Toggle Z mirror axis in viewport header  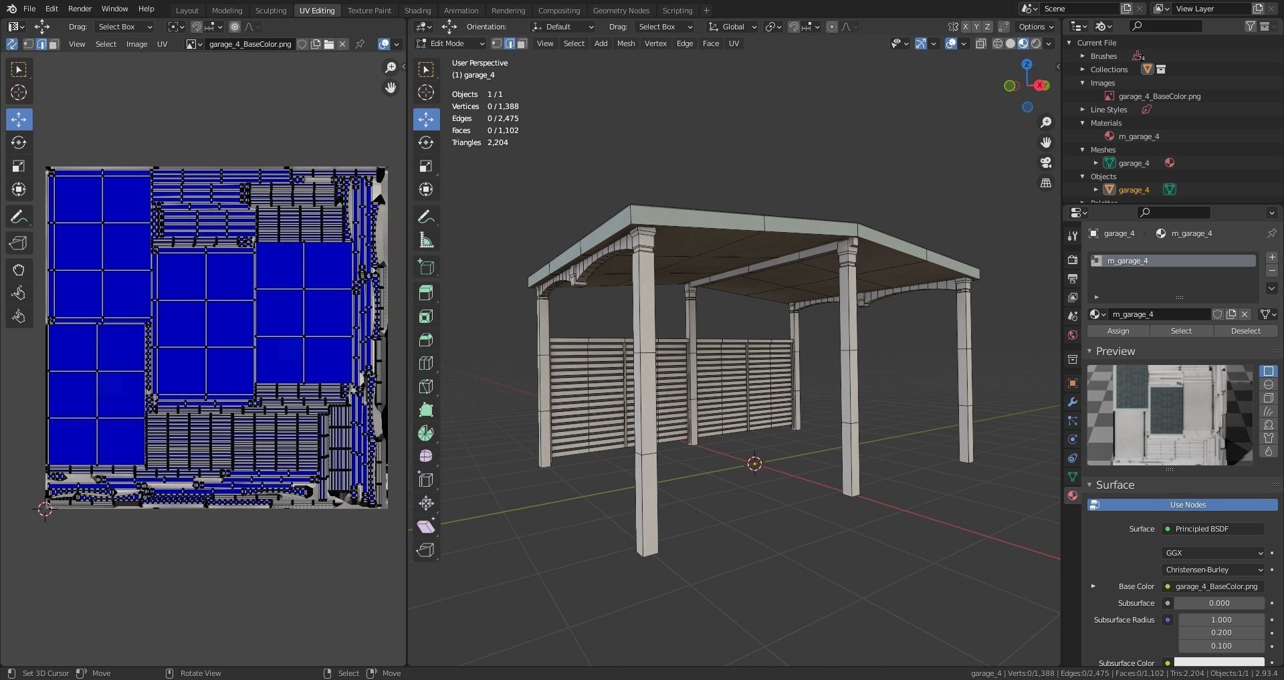tap(987, 27)
